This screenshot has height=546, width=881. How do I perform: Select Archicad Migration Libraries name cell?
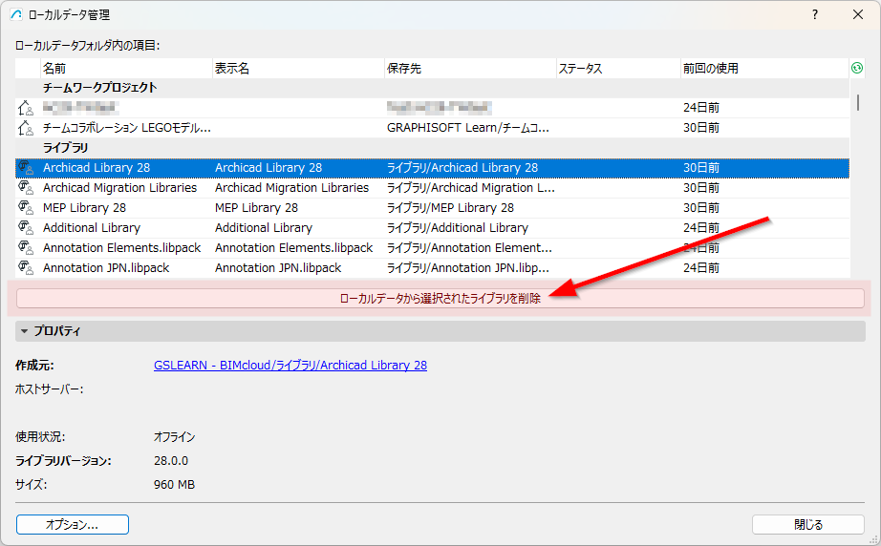click(119, 187)
